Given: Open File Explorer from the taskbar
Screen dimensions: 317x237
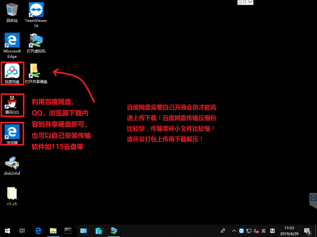Looking at the screenshot, I should pyautogui.click(x=53, y=231).
